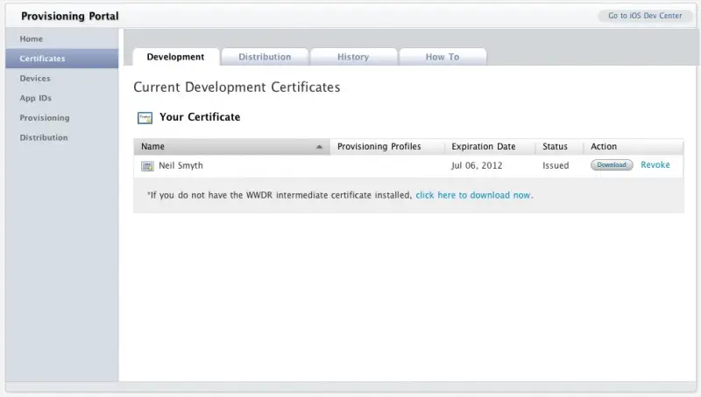The image size is (701, 397).
Task: Revoke the Neil Smyth certificate
Action: coord(655,164)
